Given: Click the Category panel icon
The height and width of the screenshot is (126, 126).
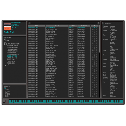Looking at the screenshot, I should point(103,23).
